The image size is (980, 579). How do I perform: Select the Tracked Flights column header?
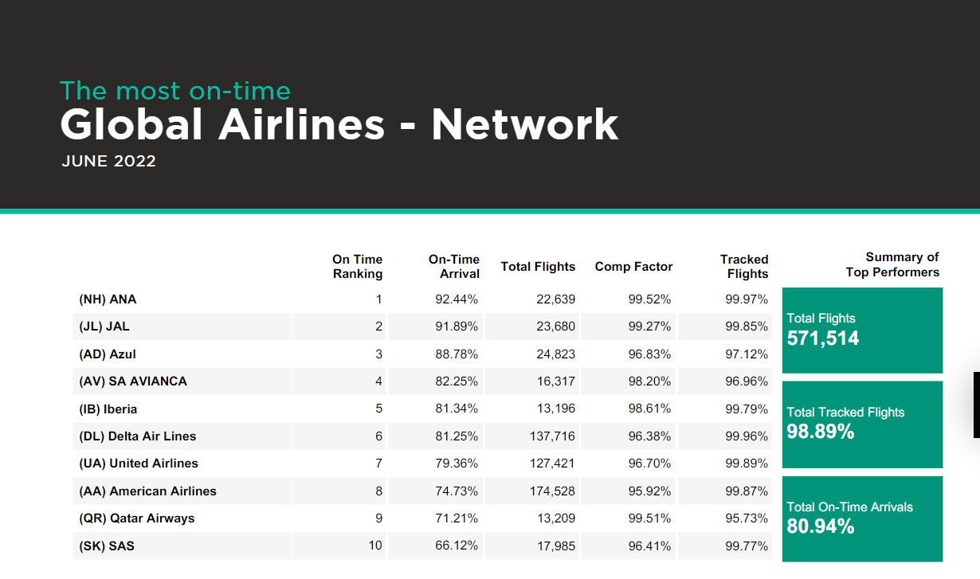coord(744,267)
